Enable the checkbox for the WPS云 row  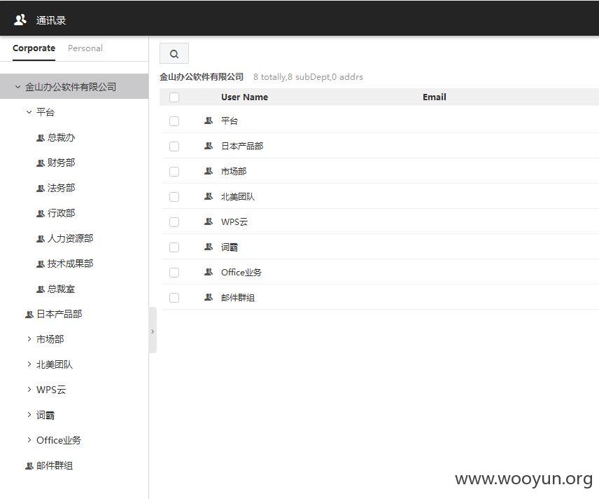[174, 222]
